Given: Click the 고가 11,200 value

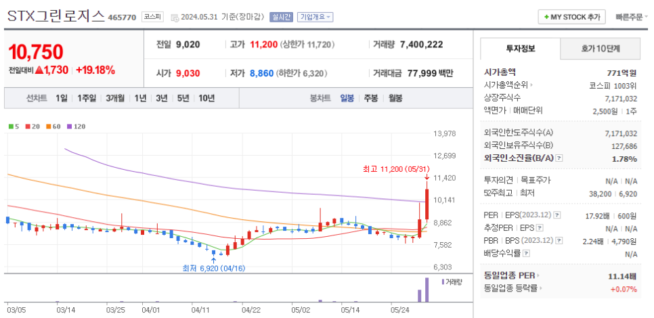Looking at the screenshot, I should [x=263, y=45].
